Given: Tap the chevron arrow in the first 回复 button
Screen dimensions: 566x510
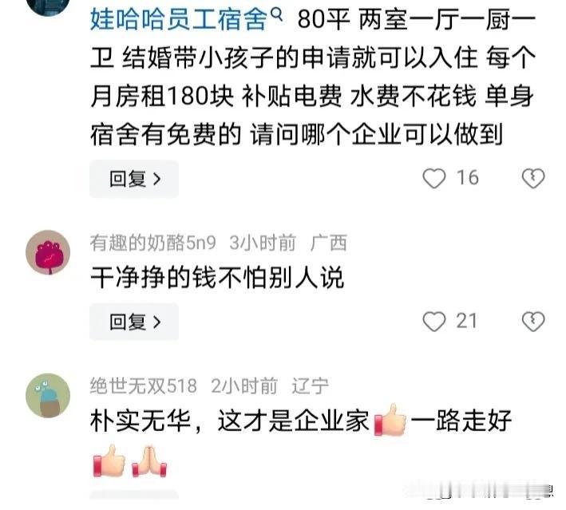Looking at the screenshot, I should [157, 179].
